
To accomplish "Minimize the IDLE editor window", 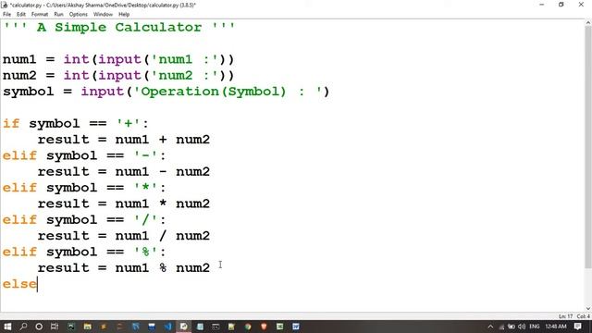I will pyautogui.click(x=542, y=5).
